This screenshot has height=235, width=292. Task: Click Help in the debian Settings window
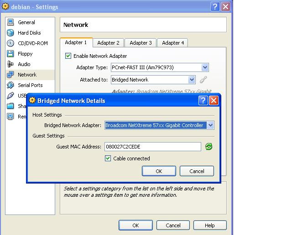[x=210, y=225]
